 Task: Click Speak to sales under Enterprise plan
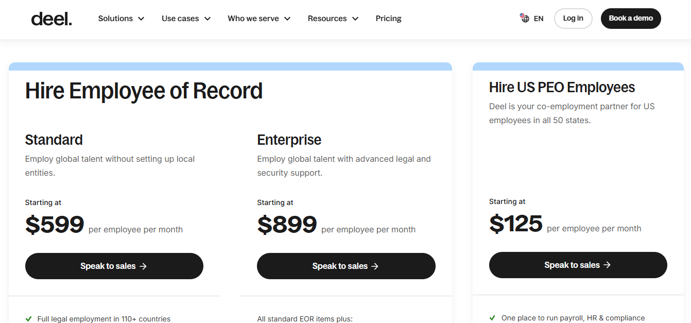point(346,266)
